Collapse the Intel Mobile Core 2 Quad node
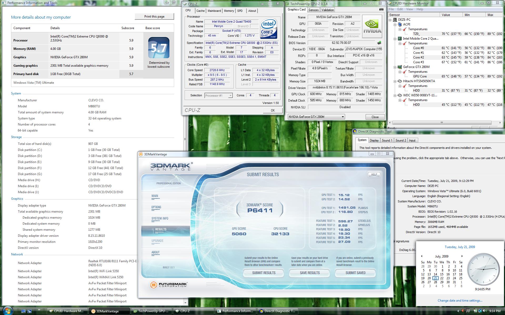Image resolution: width=505 pixels, height=315 pixels. coord(395,39)
